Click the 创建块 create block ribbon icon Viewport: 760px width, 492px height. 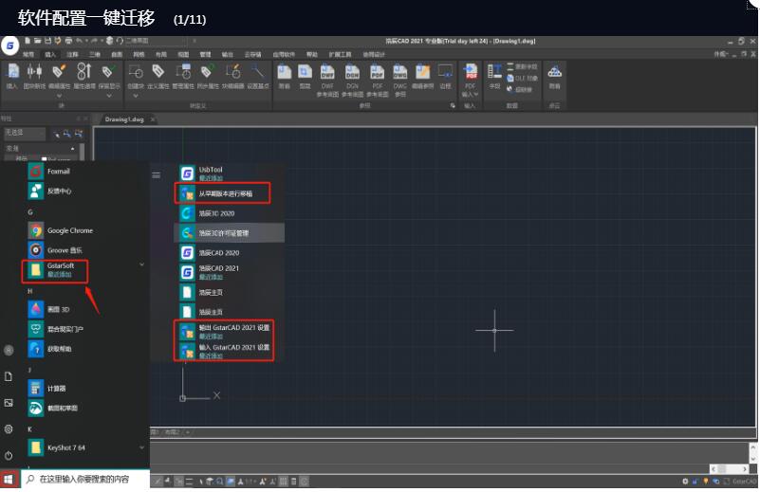[136, 77]
